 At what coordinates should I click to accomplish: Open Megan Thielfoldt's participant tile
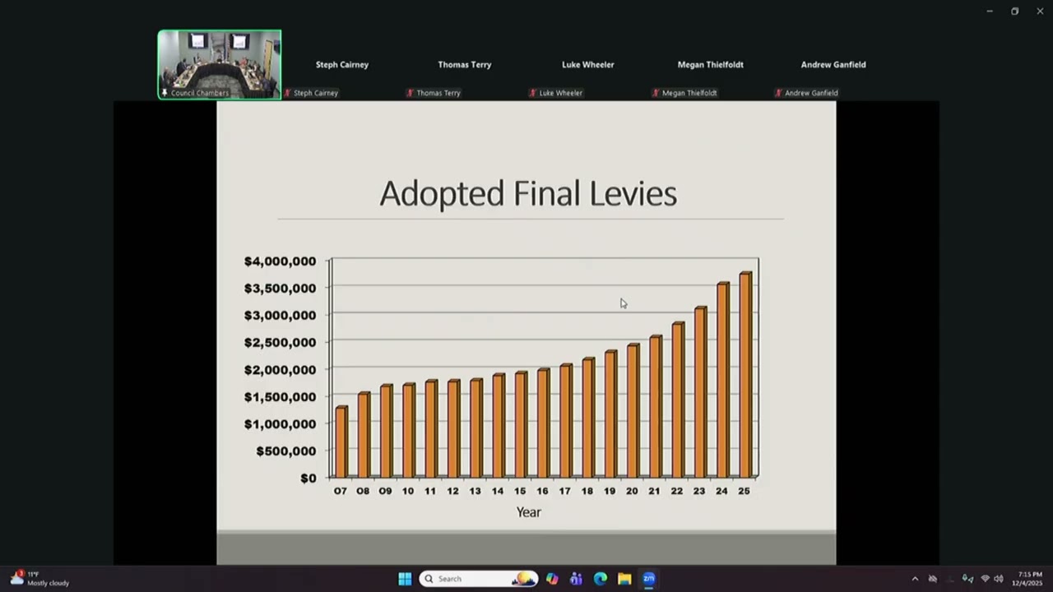710,65
